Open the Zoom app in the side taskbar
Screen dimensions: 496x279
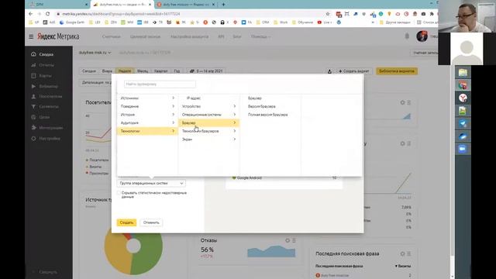point(463,149)
